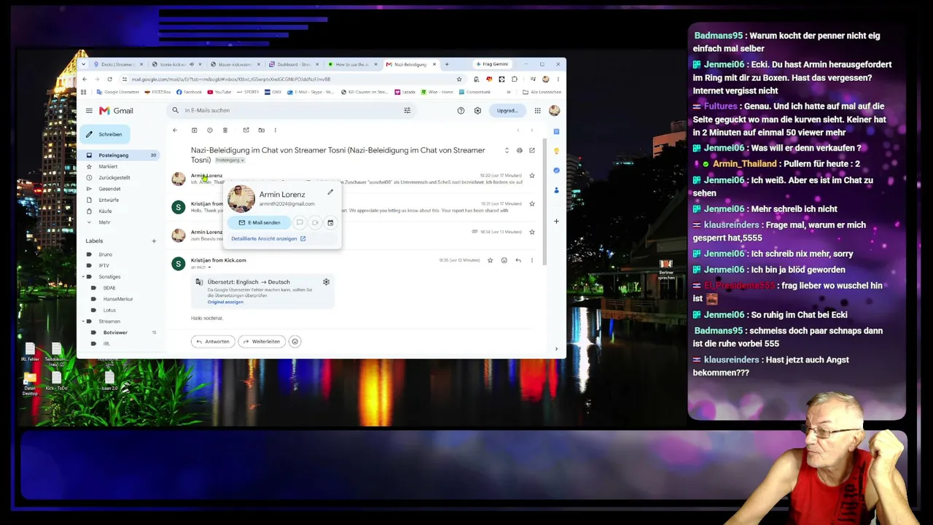The height and width of the screenshot is (525, 933).
Task: Star the 18:34 Armin Lorenz message
Action: tap(532, 232)
